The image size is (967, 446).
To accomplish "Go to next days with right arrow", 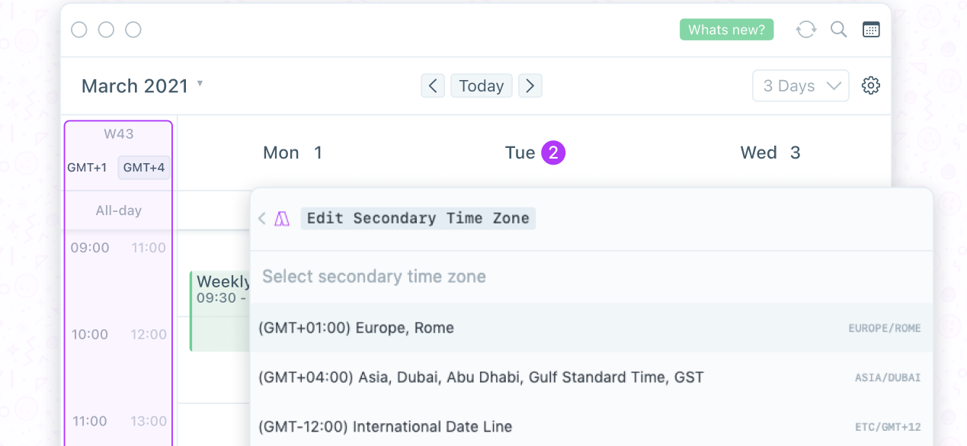I will click(x=530, y=85).
